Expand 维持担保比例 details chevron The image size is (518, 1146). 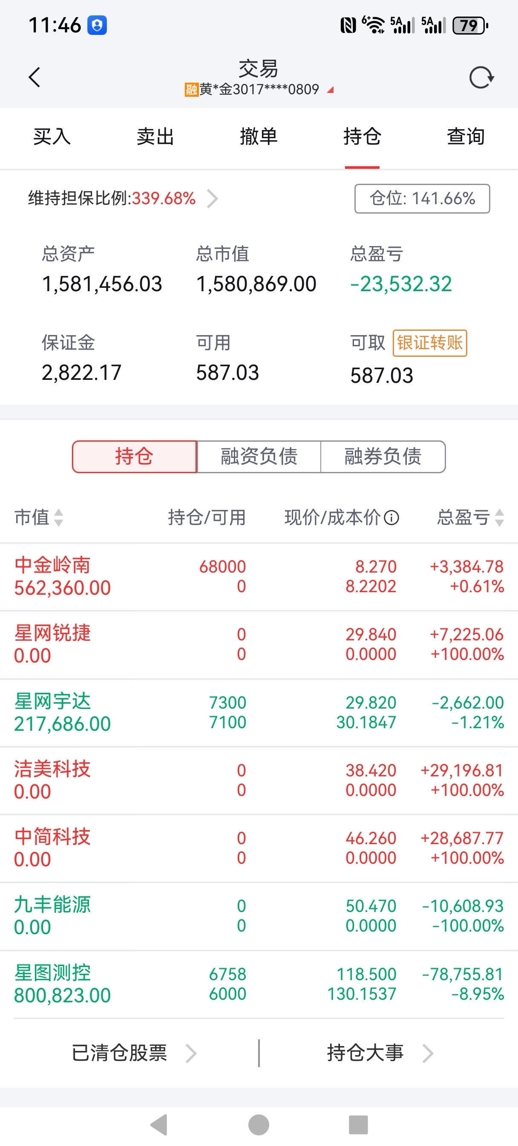click(213, 198)
